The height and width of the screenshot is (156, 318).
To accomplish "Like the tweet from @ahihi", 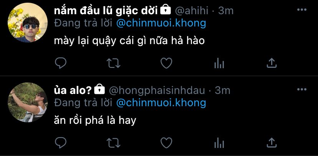I will (x=166, y=63).
